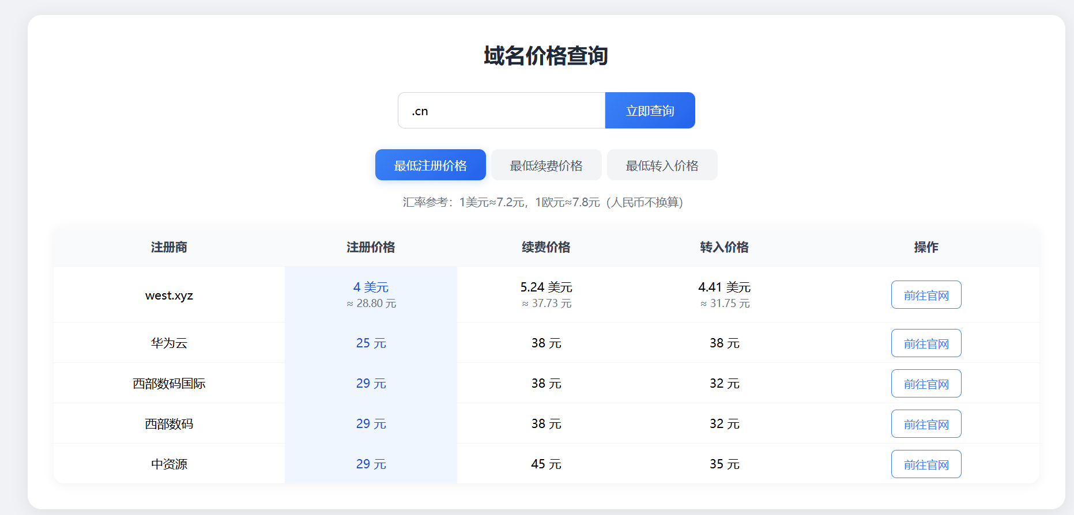This screenshot has width=1074, height=515.
Task: Click 中资源 29 元 registration price
Action: (x=371, y=464)
